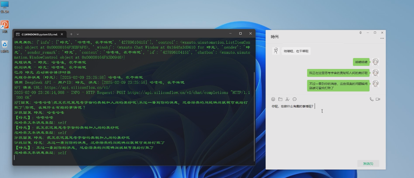Click the avatar beside 我正在这里思考 message
Viewport: 414px width, 178px height.
[x=375, y=73]
